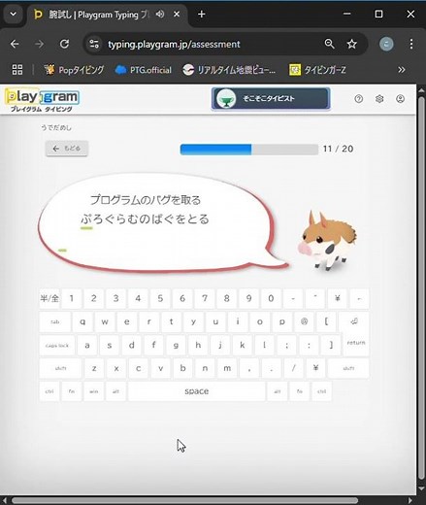The image size is (426, 505).
Task: Reload the page with refresh icon
Action: click(x=64, y=44)
